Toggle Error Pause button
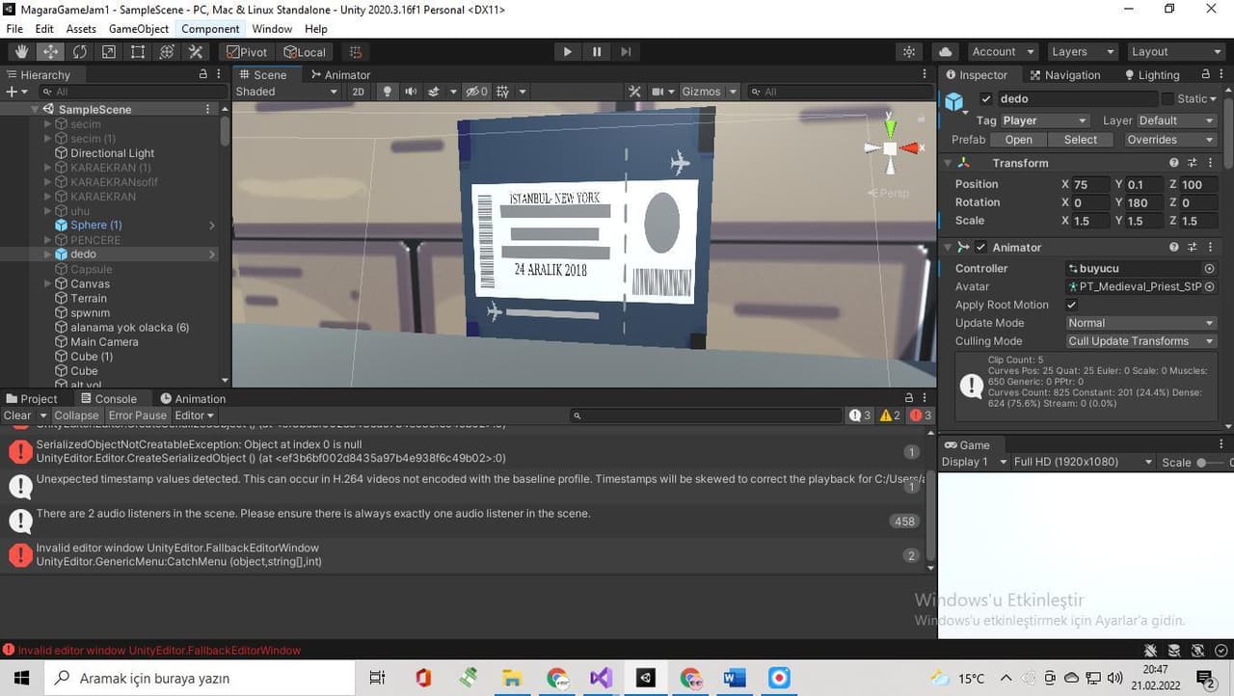This screenshot has height=696, width=1234. tap(138, 415)
